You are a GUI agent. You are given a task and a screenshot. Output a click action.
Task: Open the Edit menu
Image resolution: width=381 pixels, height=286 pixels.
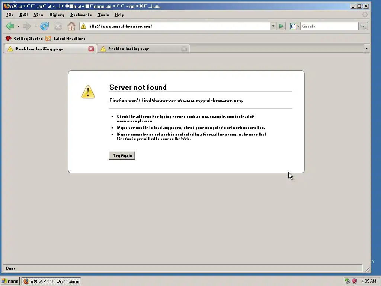[23, 15]
